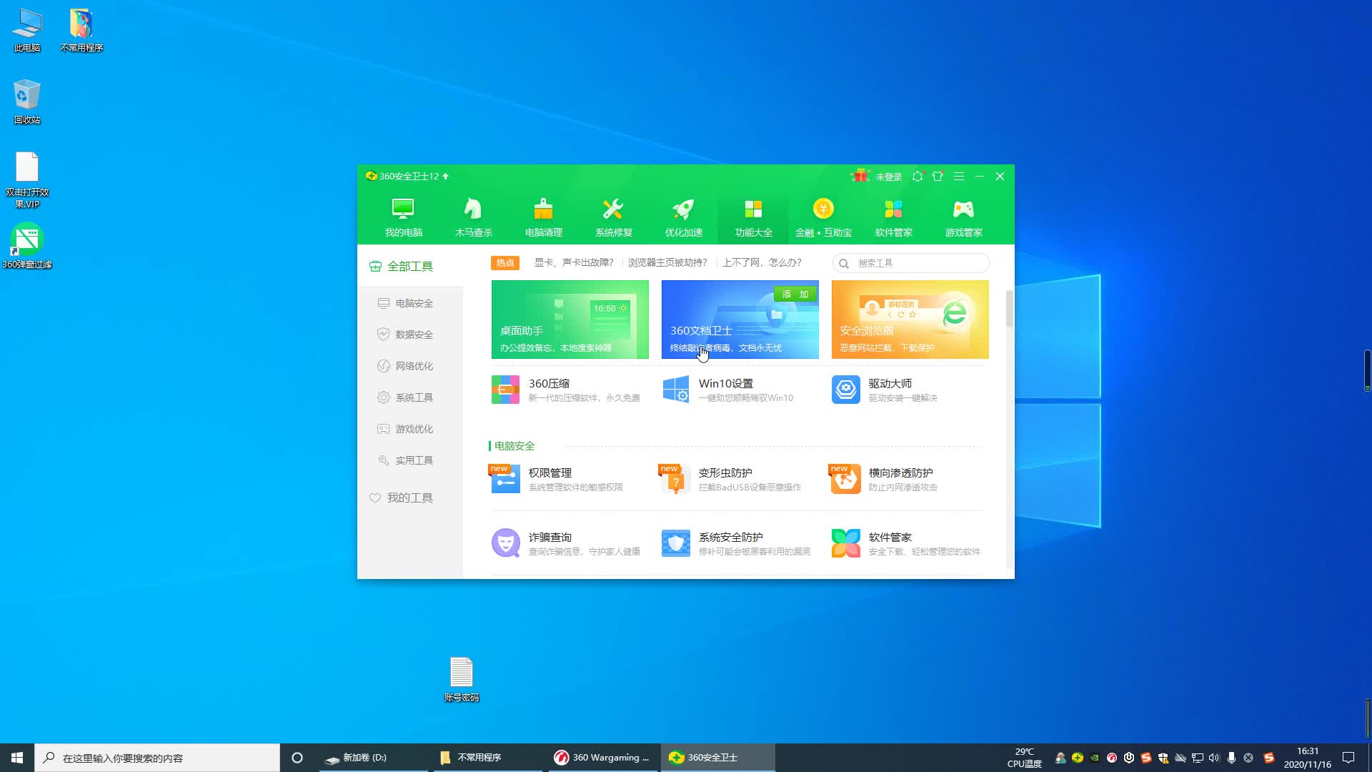Launch the 360压缩 tool icon
This screenshot has height=772, width=1372.
(505, 390)
